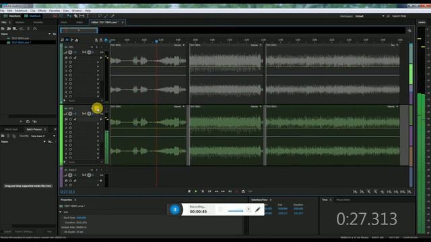Click the blue playhead marker on ruler

[x=156, y=41]
